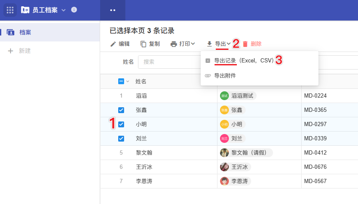
Task: Click the printer 打印 icon
Action: pyautogui.click(x=174, y=44)
